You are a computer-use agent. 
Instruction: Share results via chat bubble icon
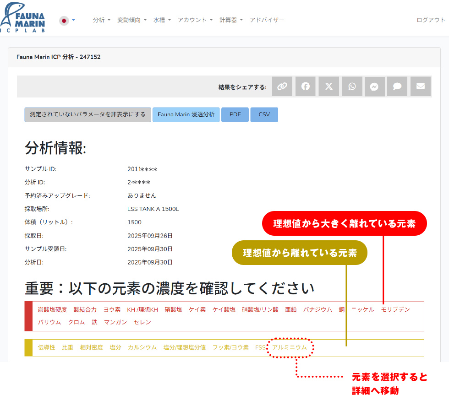pyautogui.click(x=397, y=87)
